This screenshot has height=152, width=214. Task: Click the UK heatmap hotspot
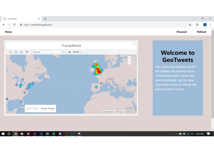click(x=98, y=70)
